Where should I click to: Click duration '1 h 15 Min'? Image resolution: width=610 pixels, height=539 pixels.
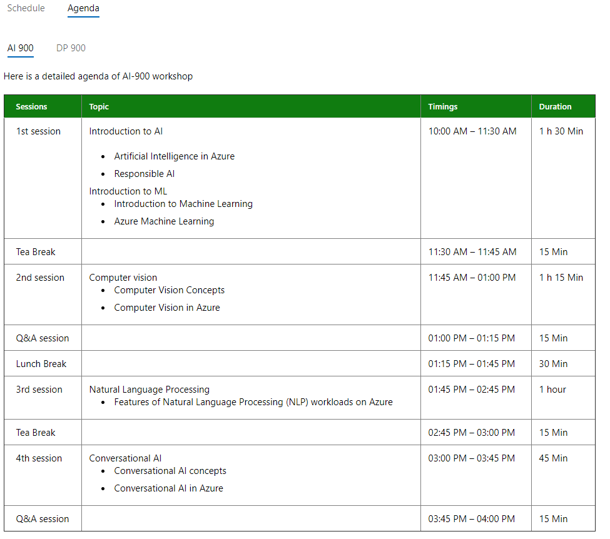pyautogui.click(x=561, y=278)
